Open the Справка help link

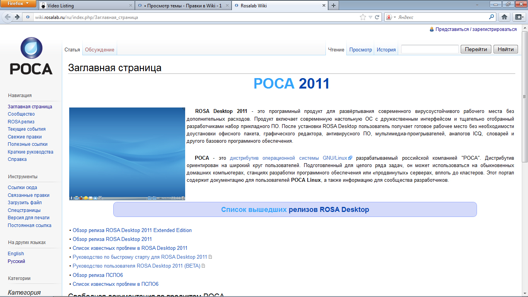point(17,159)
